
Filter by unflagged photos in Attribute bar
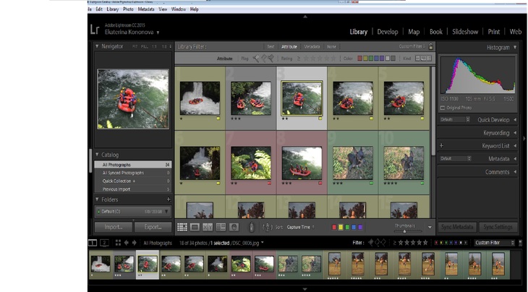tap(263, 59)
